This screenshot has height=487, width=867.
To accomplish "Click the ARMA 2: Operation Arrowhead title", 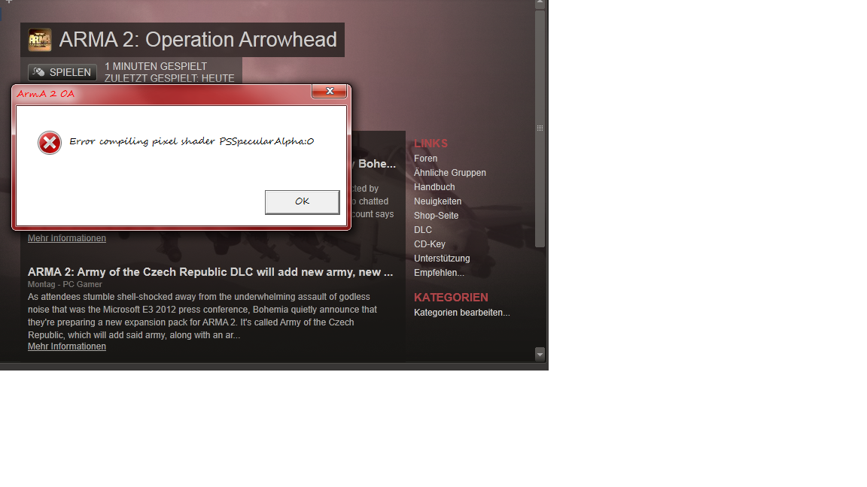I will click(198, 40).
